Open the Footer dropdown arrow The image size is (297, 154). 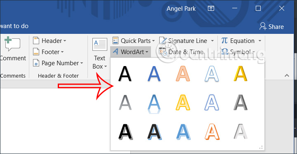point(62,52)
